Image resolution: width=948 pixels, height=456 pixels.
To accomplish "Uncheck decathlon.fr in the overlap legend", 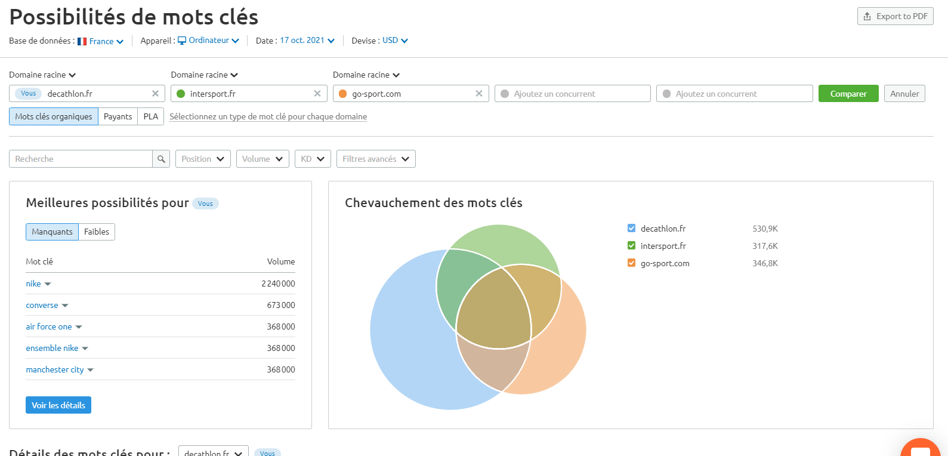I will click(x=631, y=228).
